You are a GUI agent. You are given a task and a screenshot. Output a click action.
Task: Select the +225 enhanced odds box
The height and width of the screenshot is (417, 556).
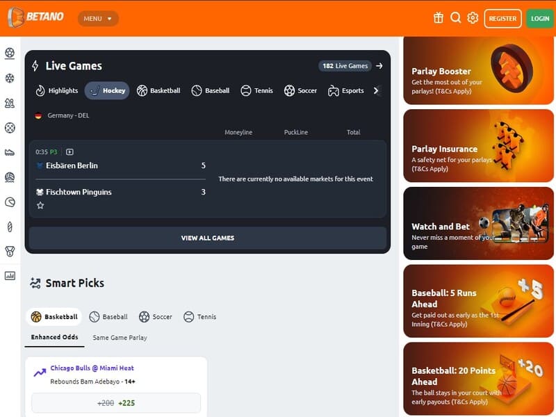pyautogui.click(x=116, y=403)
